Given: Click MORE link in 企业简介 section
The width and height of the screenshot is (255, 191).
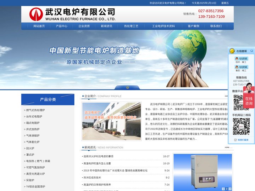Looking at the screenshot, I should (x=226, y=96).
